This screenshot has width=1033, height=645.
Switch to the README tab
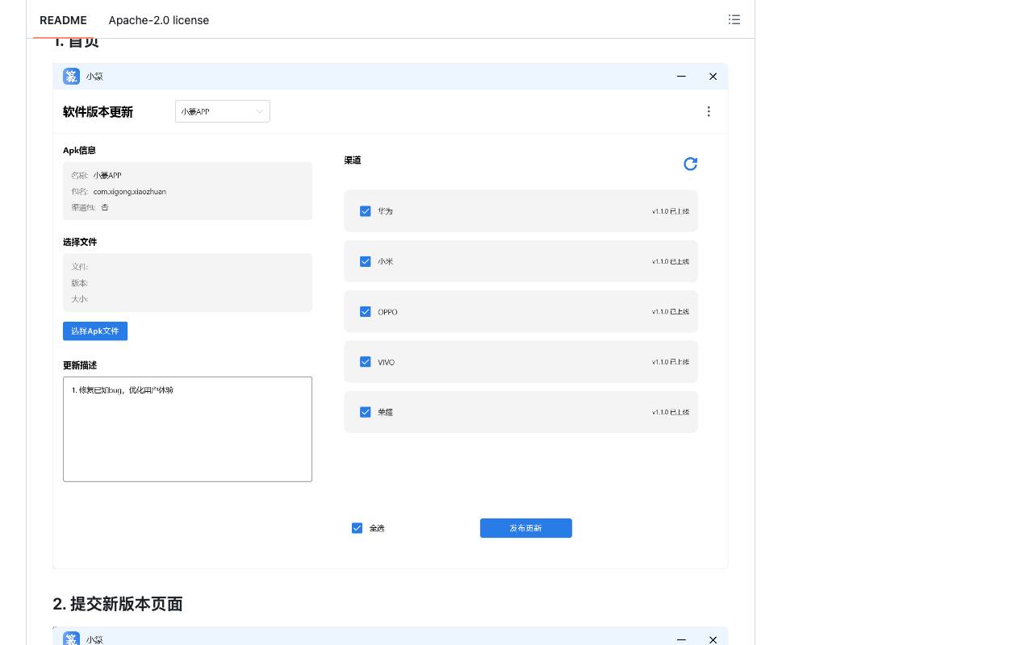[x=63, y=20]
